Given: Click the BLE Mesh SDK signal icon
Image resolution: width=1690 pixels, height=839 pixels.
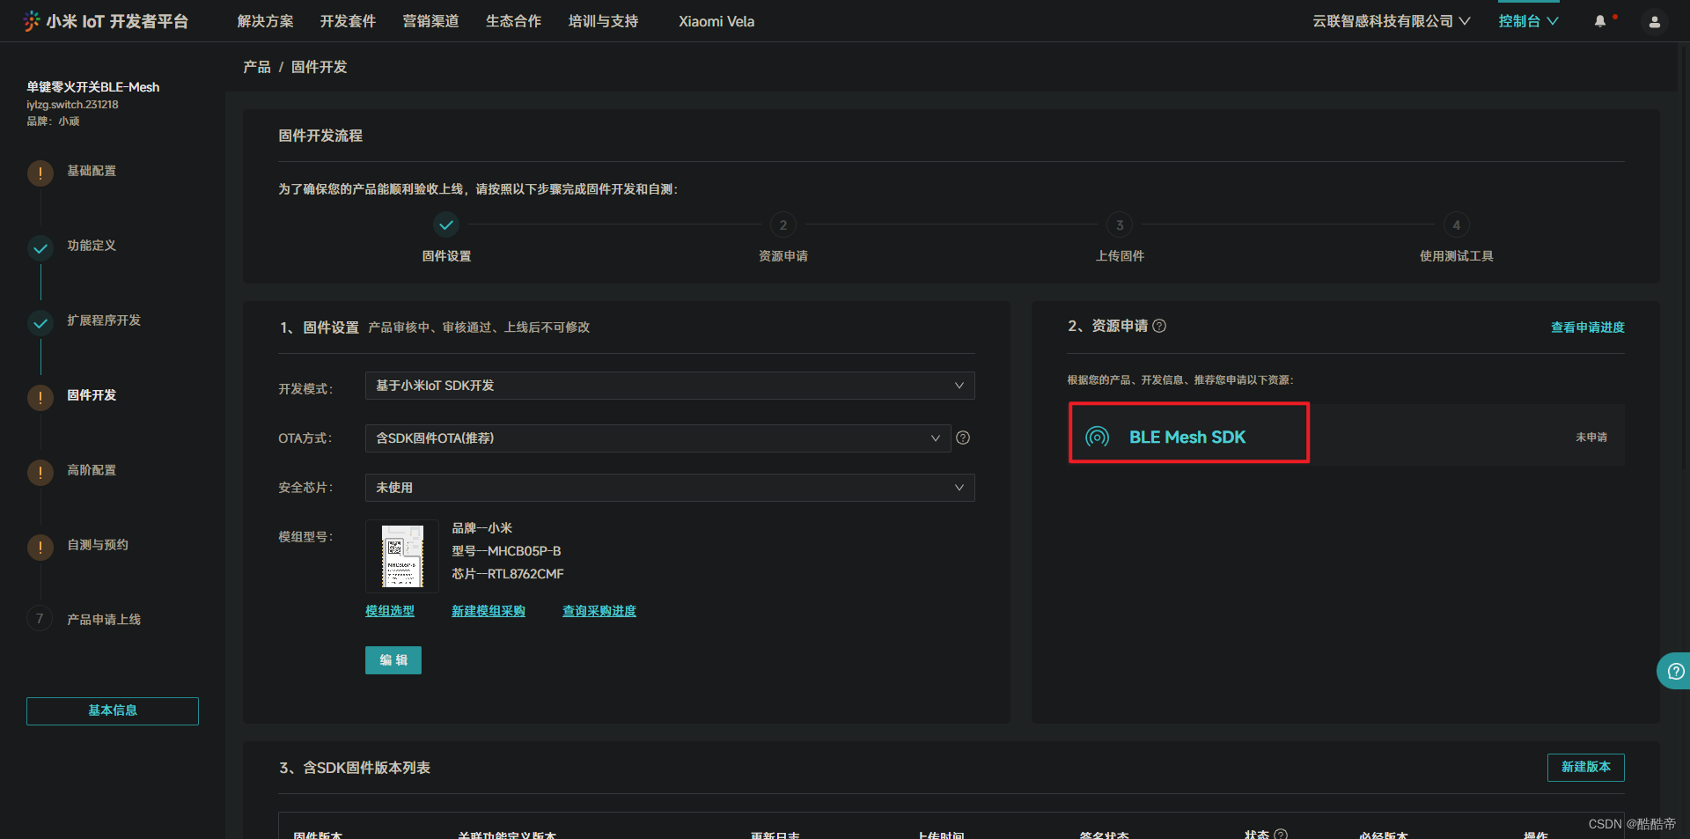Looking at the screenshot, I should [1097, 437].
